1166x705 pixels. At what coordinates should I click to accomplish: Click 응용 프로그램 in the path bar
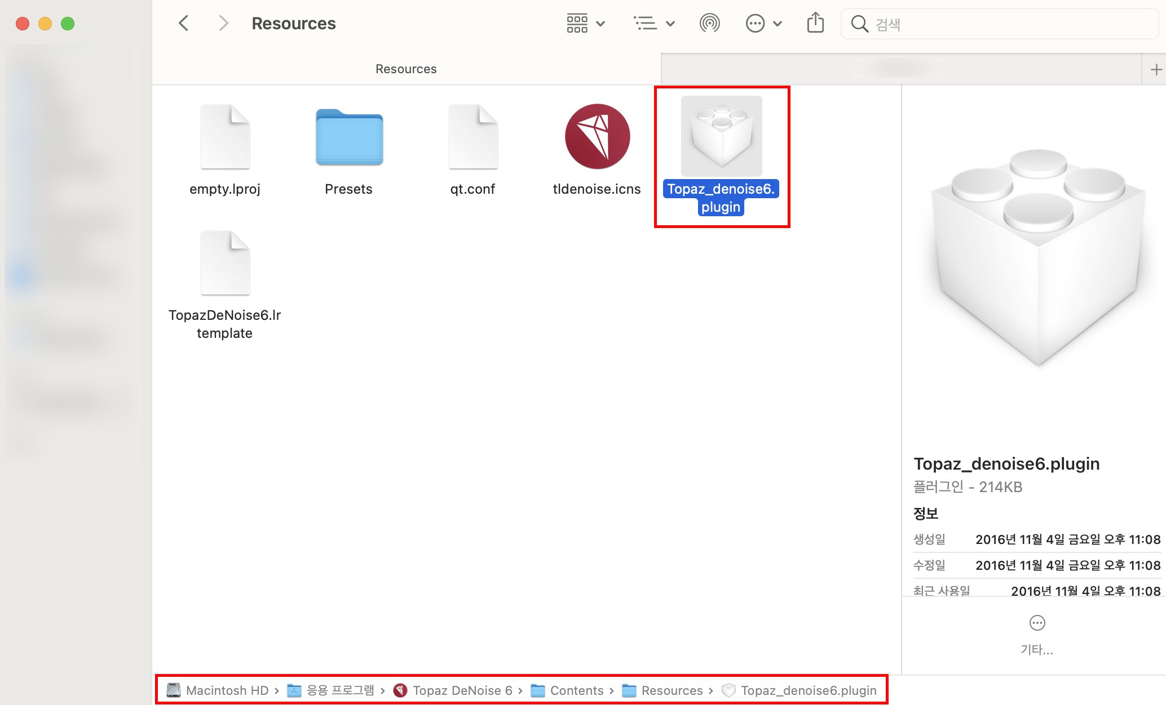point(332,690)
